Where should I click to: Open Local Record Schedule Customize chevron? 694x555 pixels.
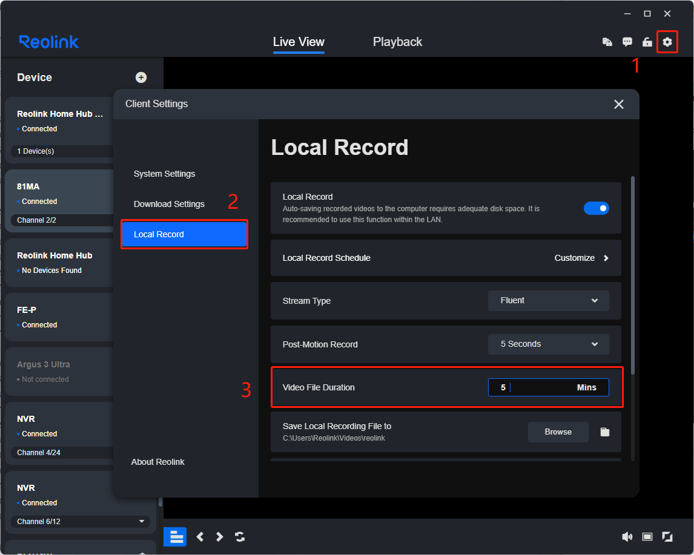(x=606, y=258)
